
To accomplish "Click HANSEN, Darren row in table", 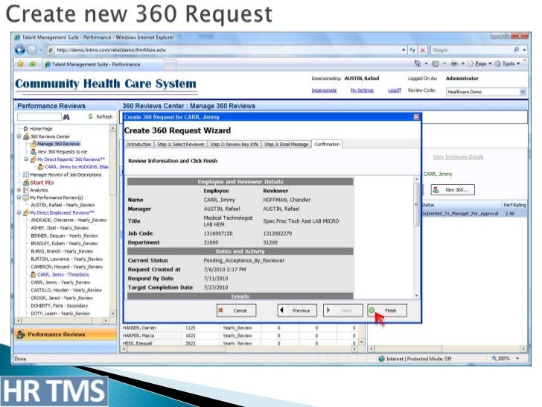I will pyautogui.click(x=240, y=328).
